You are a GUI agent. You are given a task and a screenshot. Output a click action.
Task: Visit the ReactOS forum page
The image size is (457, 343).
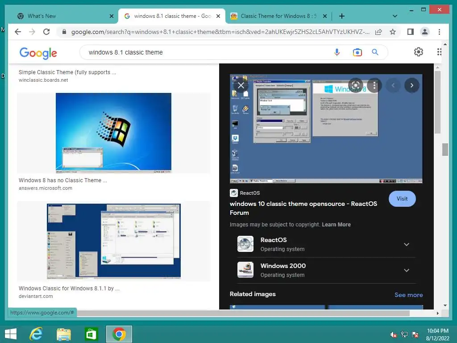click(402, 199)
